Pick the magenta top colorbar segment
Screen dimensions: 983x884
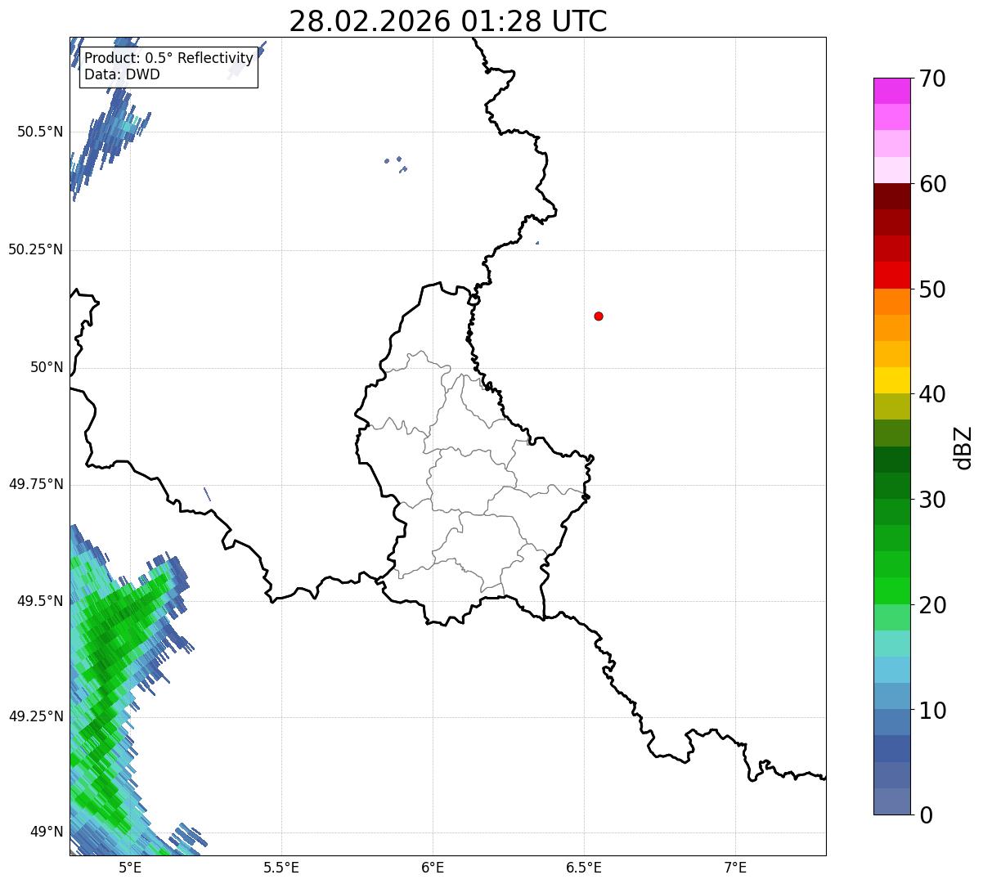click(x=891, y=91)
